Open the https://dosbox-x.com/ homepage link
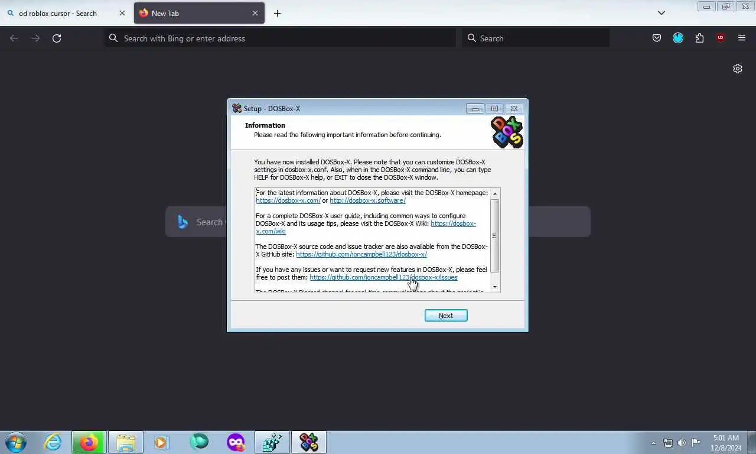This screenshot has width=756, height=454. pos(288,200)
